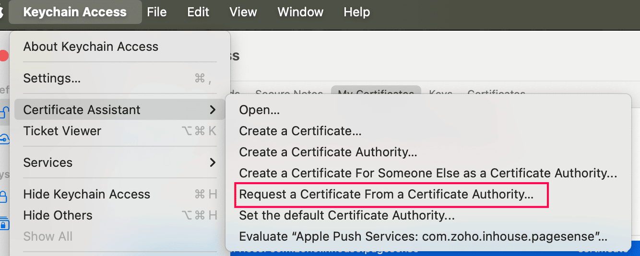Select Hide Keychain Access
Viewport: 640px width, 256px height.
click(x=87, y=194)
